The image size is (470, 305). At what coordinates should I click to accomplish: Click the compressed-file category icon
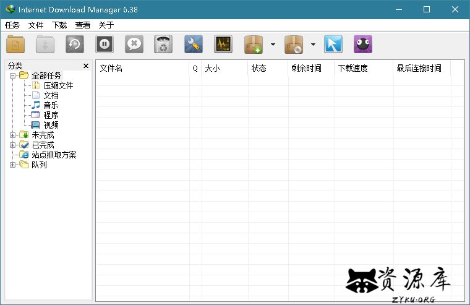click(x=36, y=85)
